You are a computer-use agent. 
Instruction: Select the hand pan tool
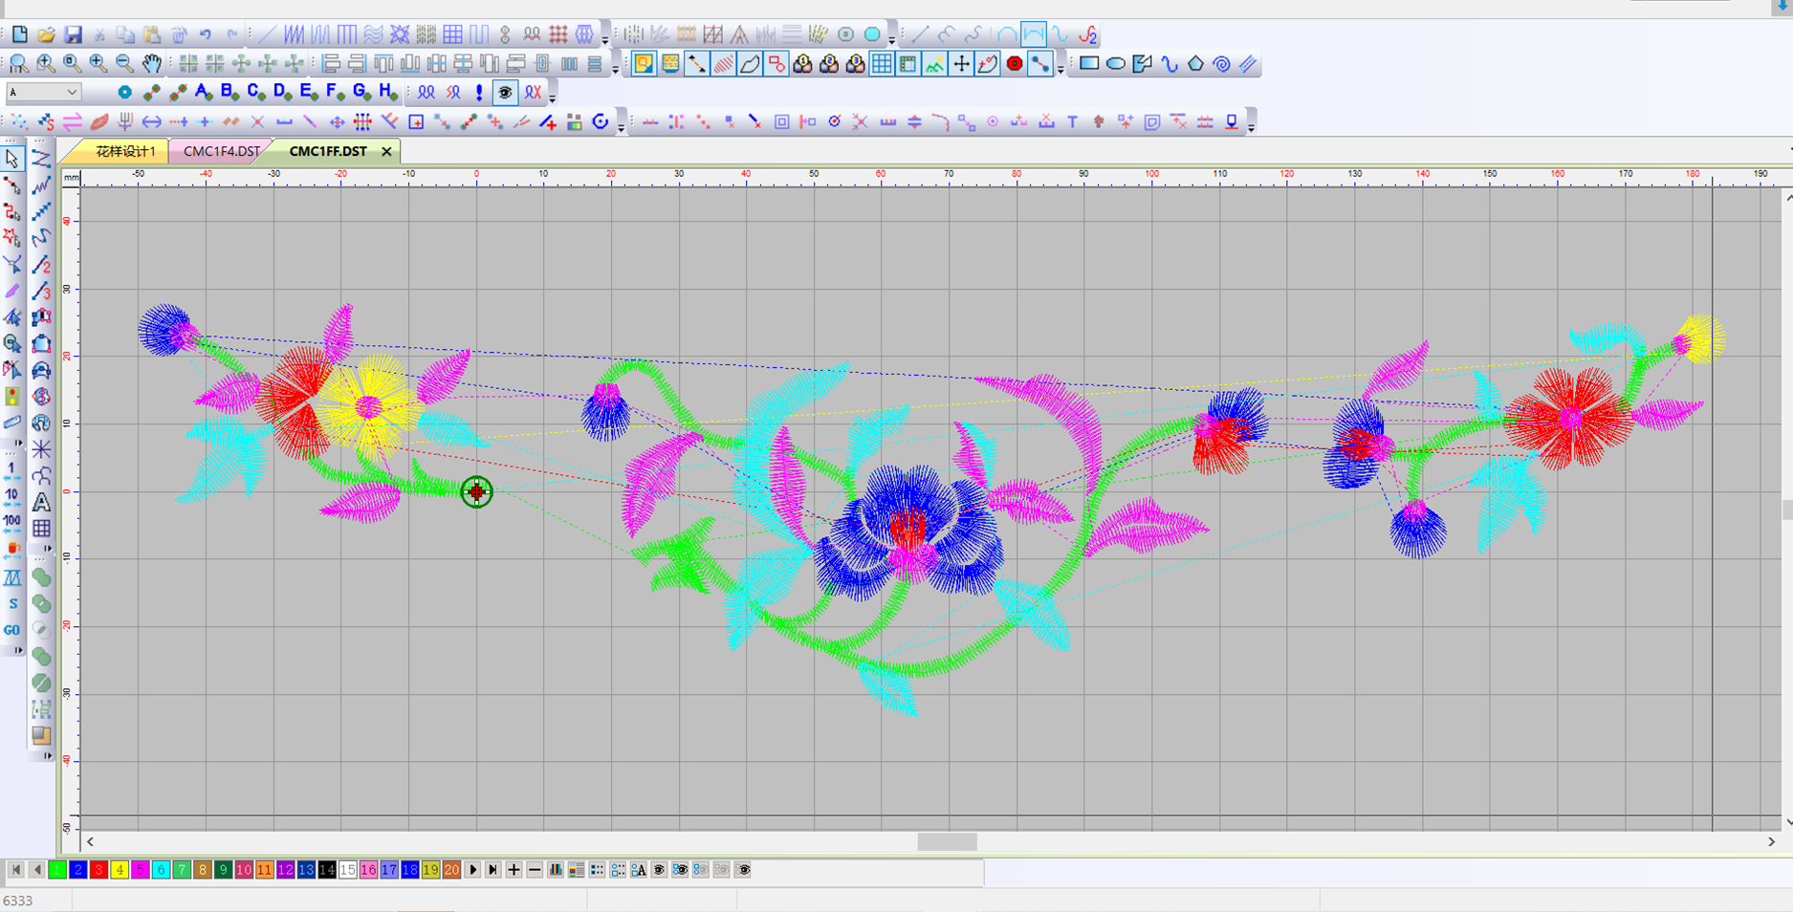click(x=152, y=64)
